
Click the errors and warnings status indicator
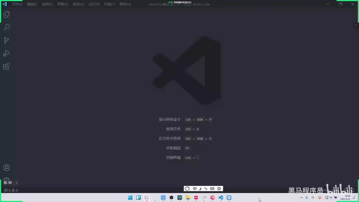pos(11,190)
